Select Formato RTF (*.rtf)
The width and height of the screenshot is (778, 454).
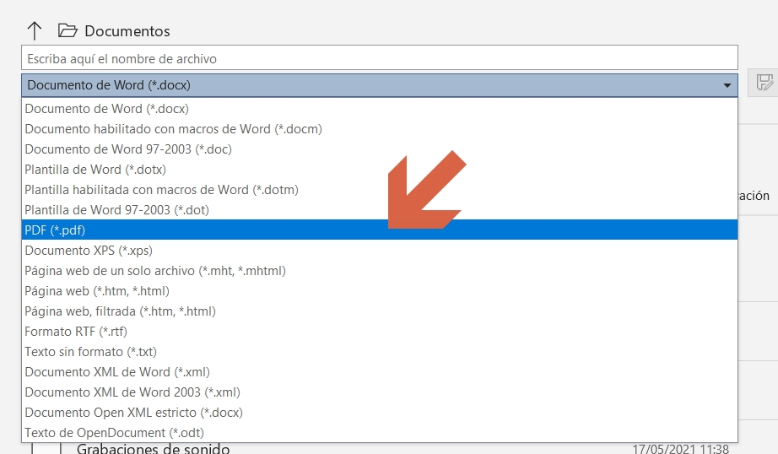pyautogui.click(x=380, y=332)
